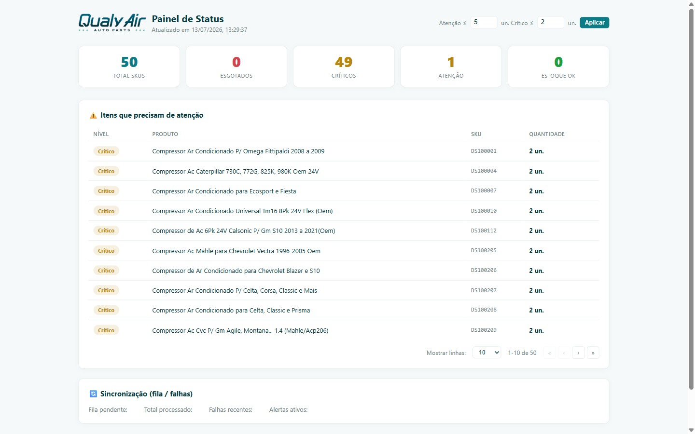
Task: Click the scrollbar down arrow
Action: (691, 430)
